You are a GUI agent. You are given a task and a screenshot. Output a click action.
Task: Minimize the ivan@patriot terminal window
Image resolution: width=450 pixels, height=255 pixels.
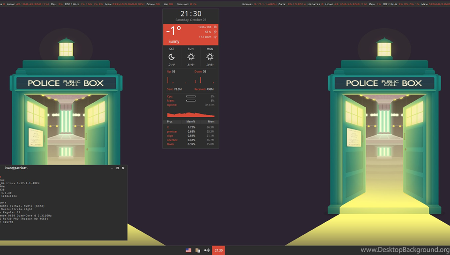pyautogui.click(x=112, y=168)
